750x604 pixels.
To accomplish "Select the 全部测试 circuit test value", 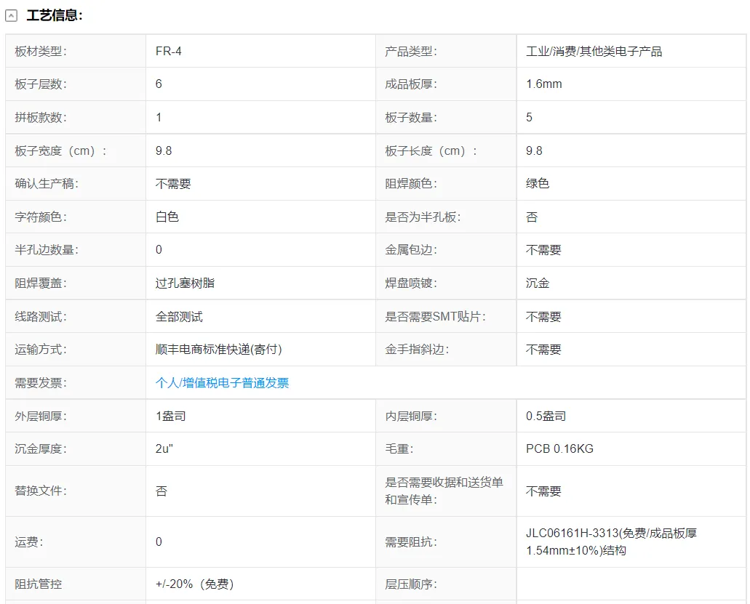I will [x=179, y=316].
